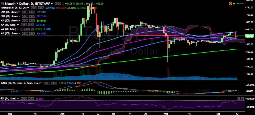Expand the MA (21, close) dropdown arrow

click(x=18, y=25)
